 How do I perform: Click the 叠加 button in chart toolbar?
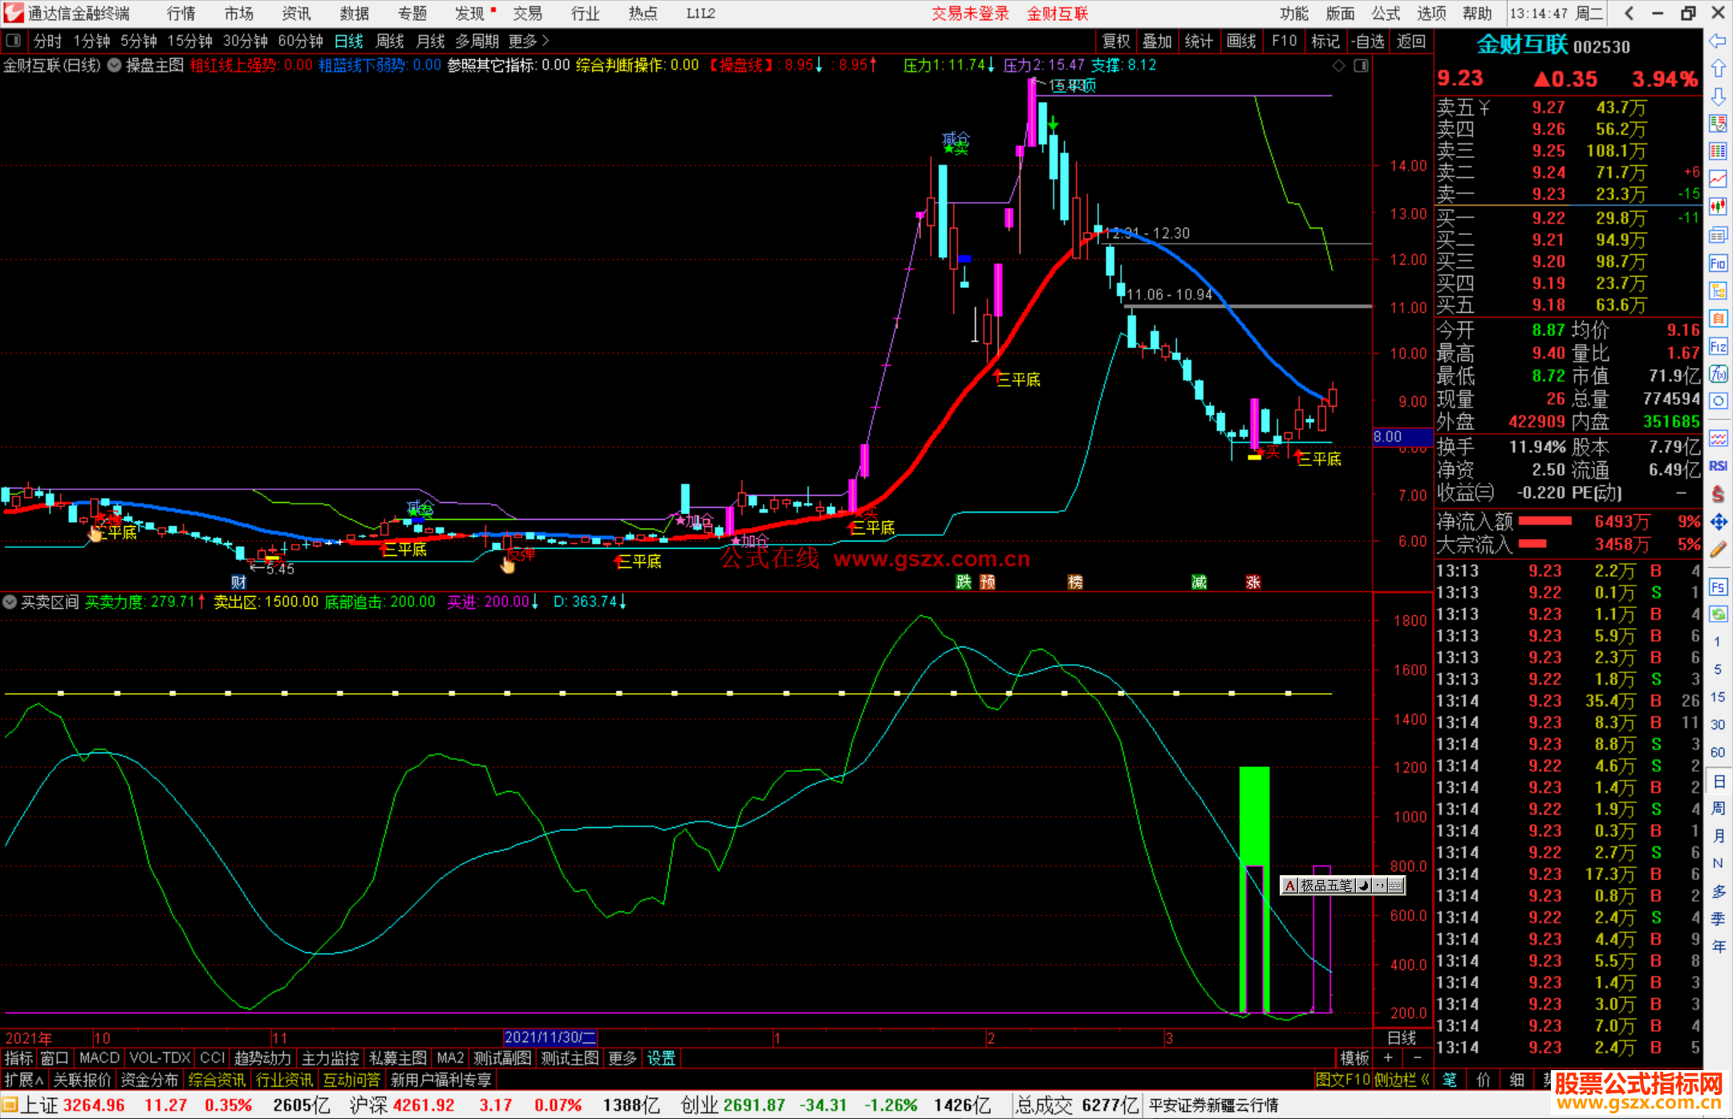click(1158, 41)
